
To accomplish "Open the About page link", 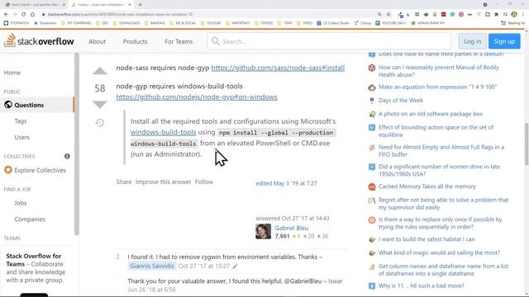I will (x=98, y=41).
